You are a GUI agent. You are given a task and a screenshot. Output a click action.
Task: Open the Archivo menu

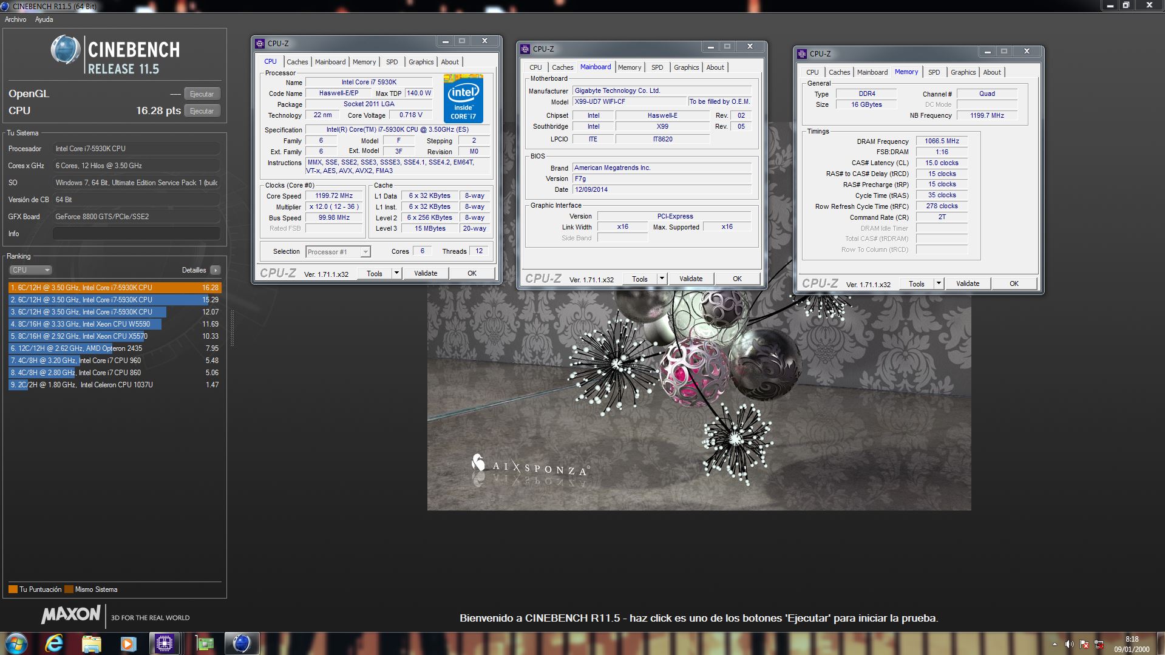click(x=16, y=19)
